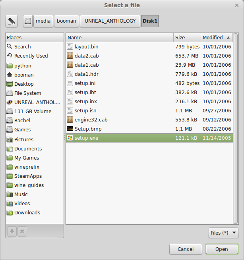Select engine32.cab file
The image size is (244, 260).
[149, 119]
